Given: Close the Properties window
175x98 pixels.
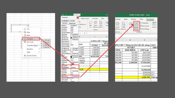Looking at the screenshot, I should tap(78, 18).
